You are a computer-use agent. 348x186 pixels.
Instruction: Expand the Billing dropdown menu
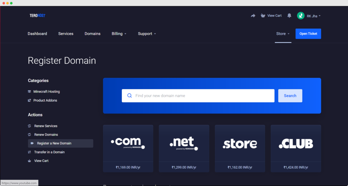[119, 34]
